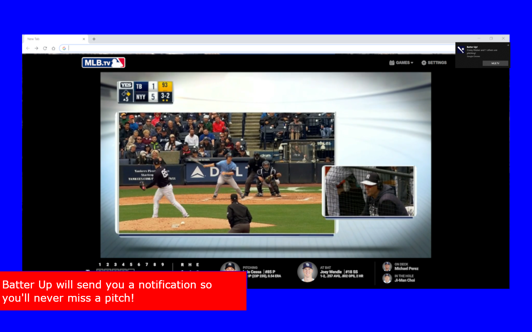Dismiss notification with the arrow icon
This screenshot has height=332, width=532.
508,45
